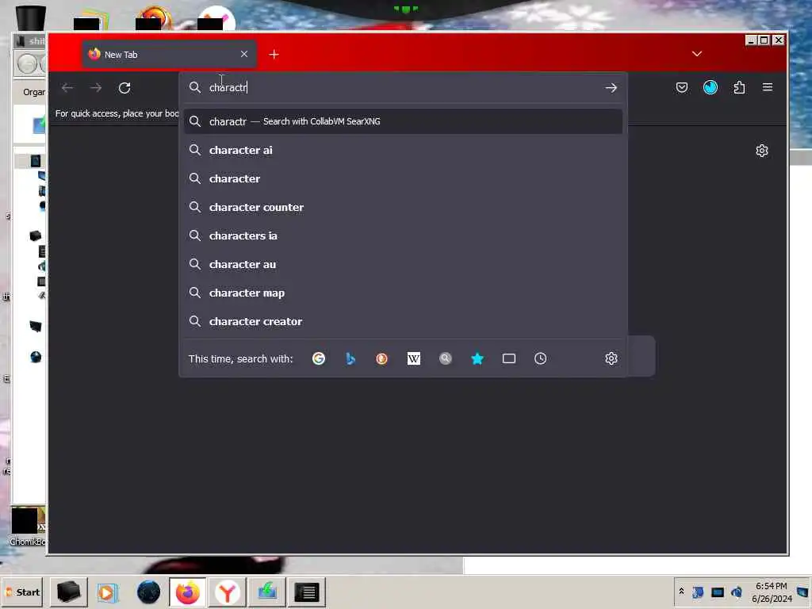Click the go arrow in address bar
Viewport: 812px width, 609px height.
tap(611, 87)
